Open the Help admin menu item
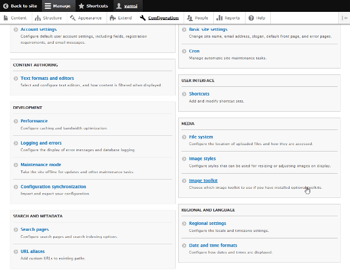This screenshot has width=350, height=274. click(258, 18)
